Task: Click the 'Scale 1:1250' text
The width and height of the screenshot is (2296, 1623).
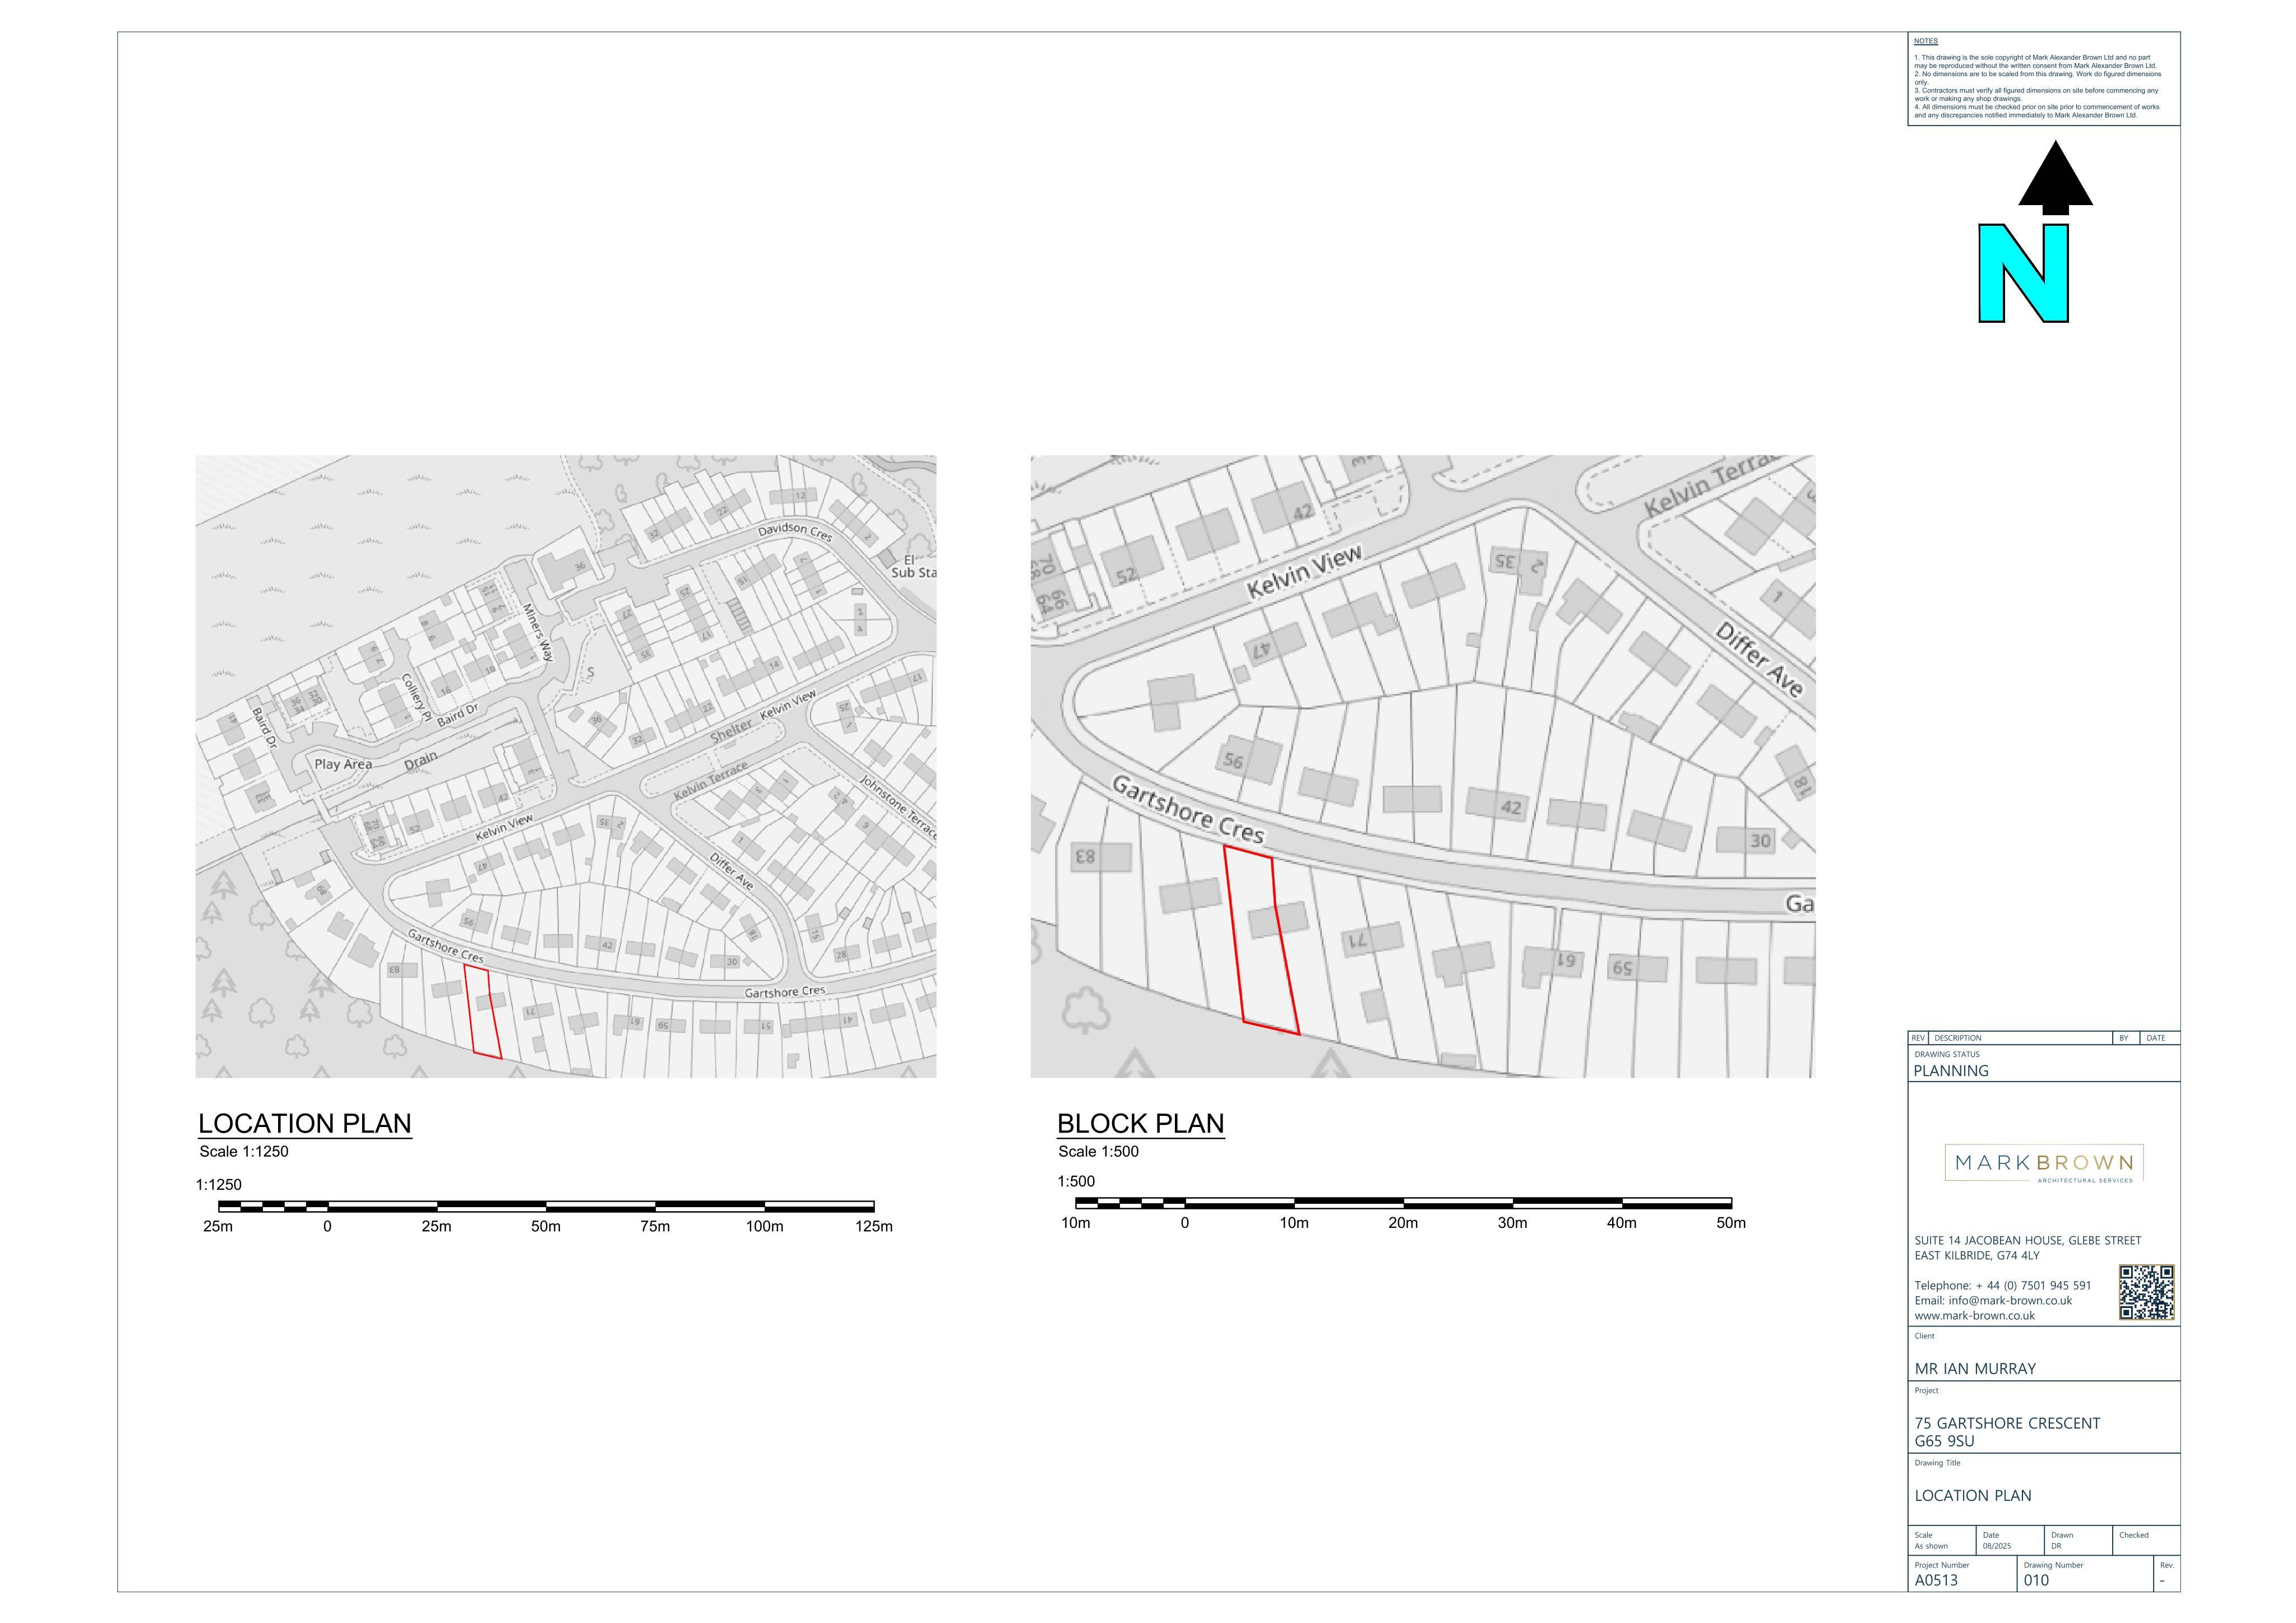Action: (244, 1151)
